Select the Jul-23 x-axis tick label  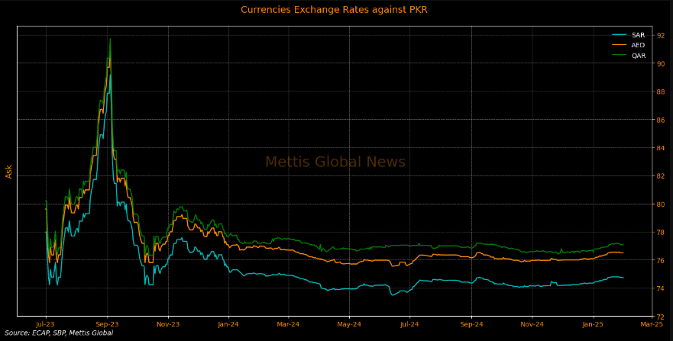tap(46, 324)
